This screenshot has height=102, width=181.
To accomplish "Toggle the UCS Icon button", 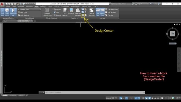I will pos(3,12).
